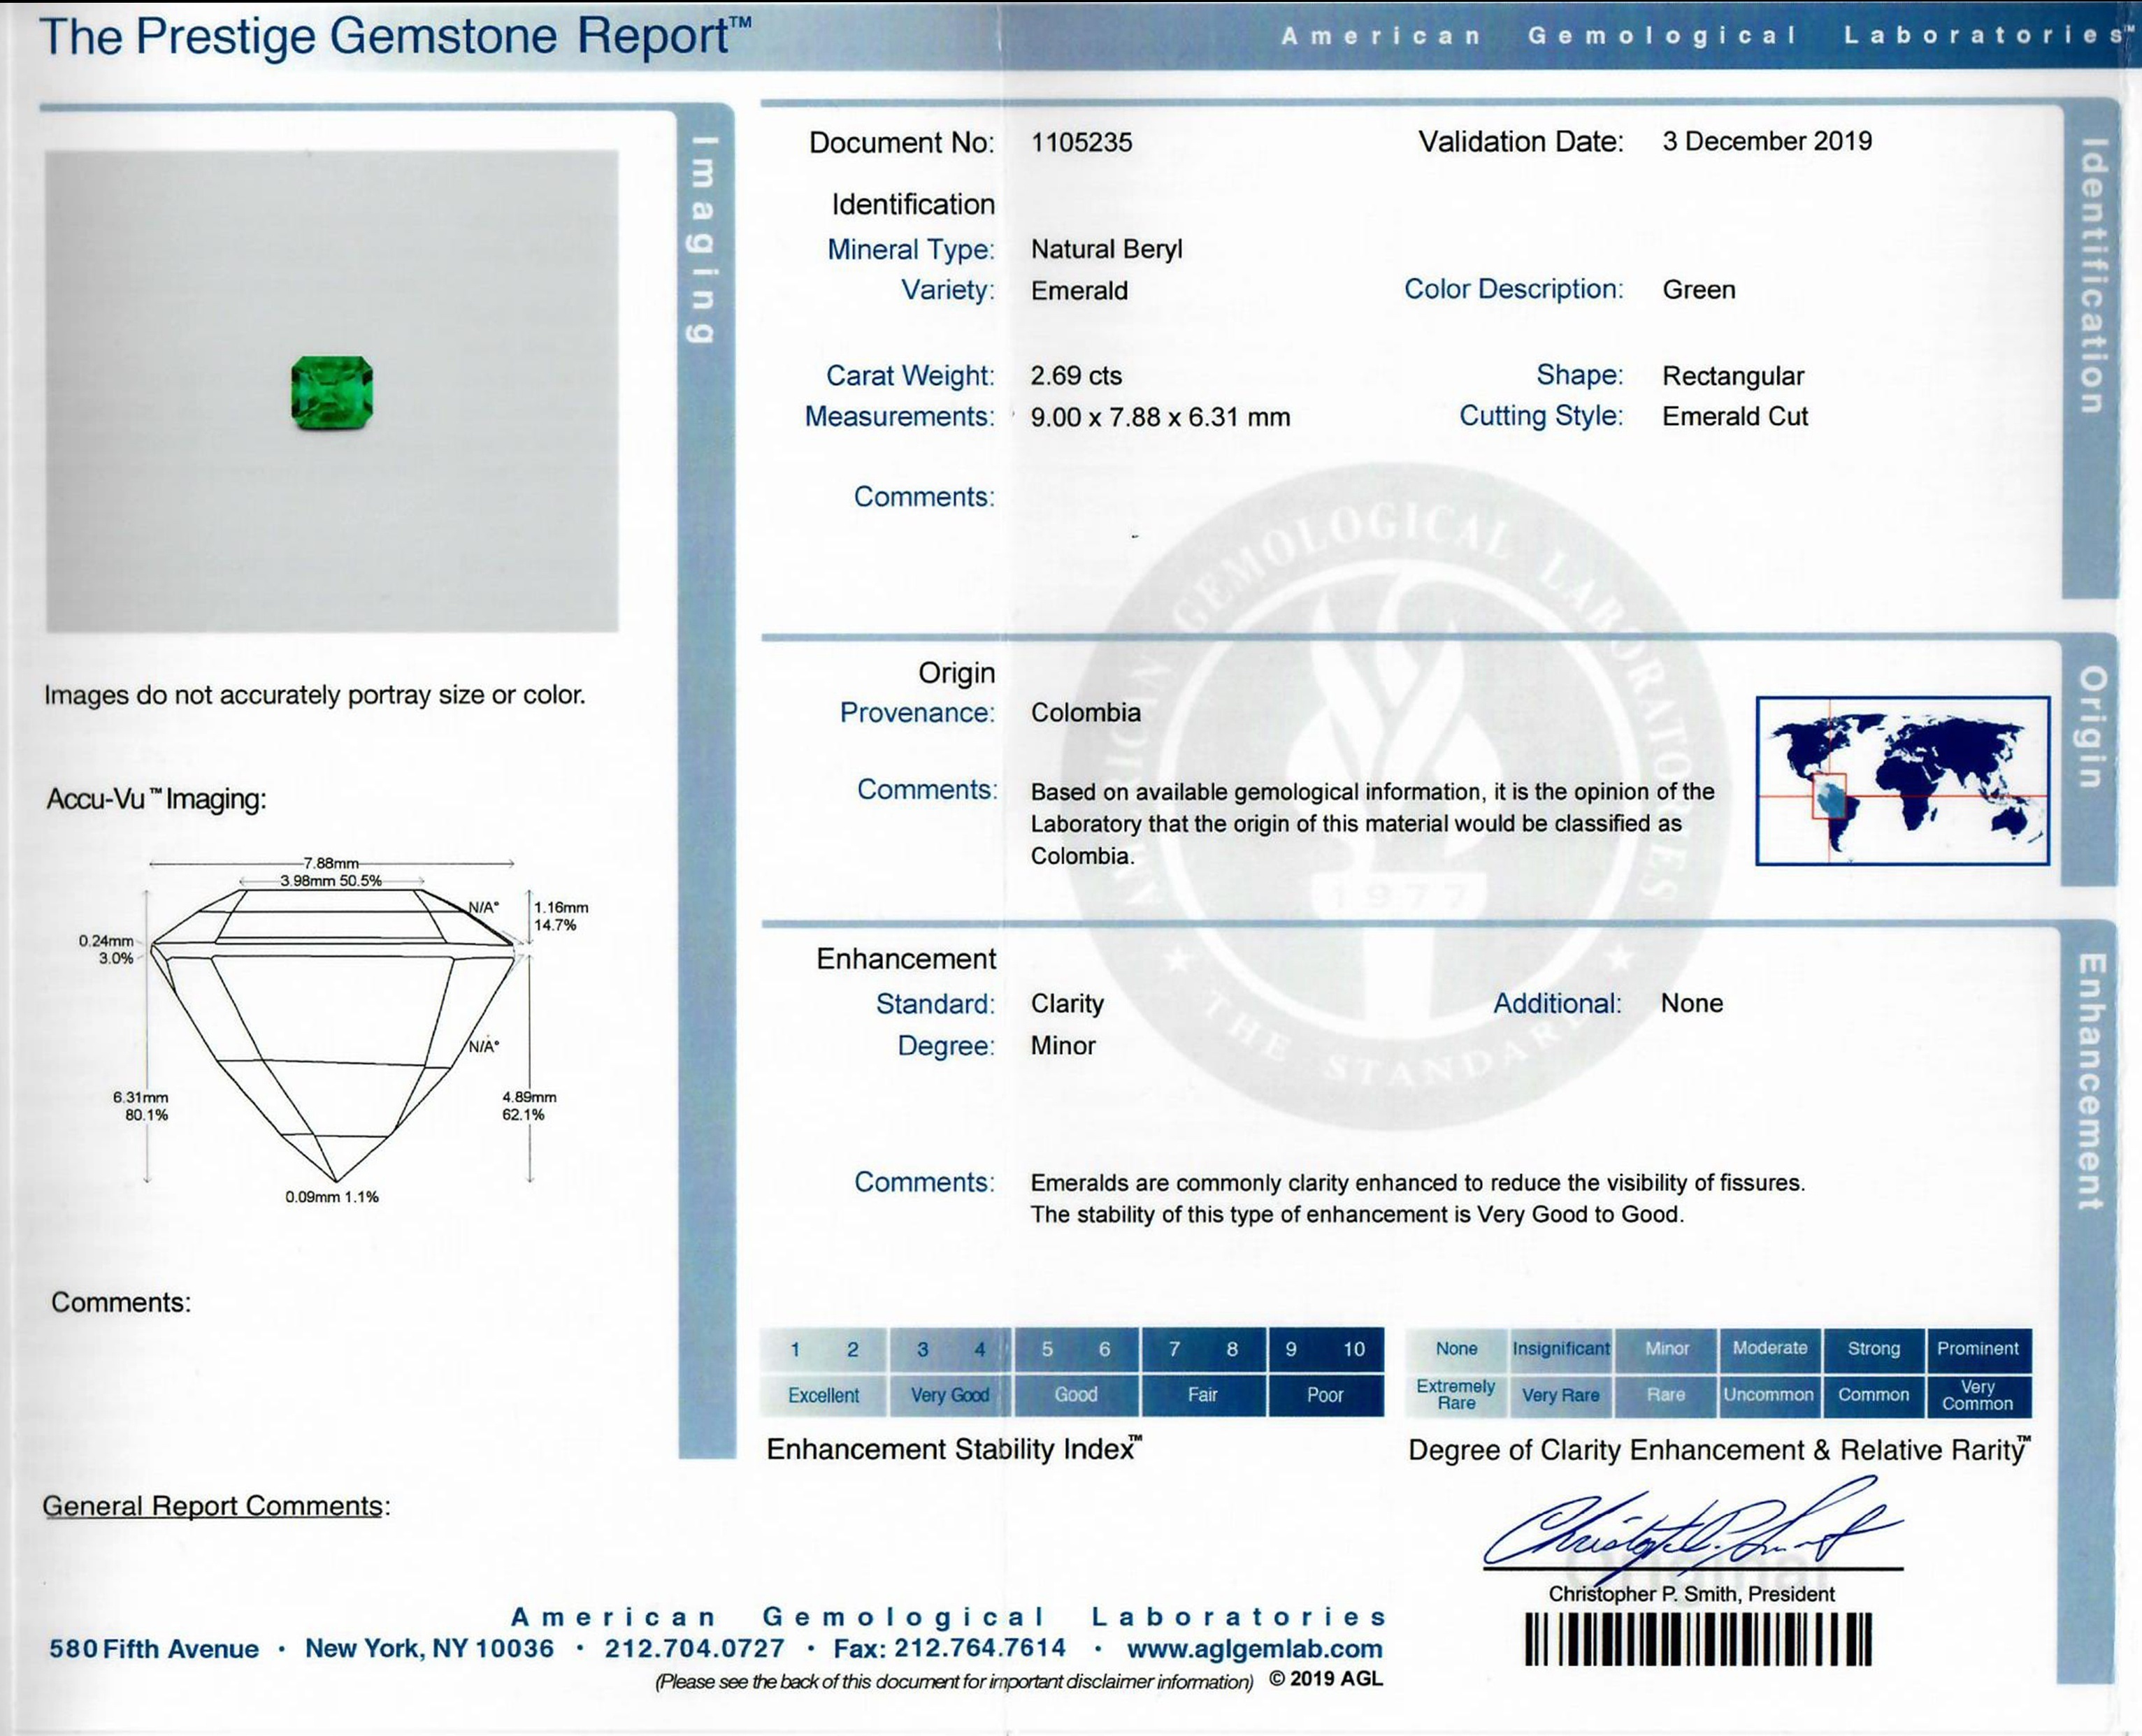Click the clarity enhanced emeralds comment text
The image size is (2142, 1736).
click(1418, 1199)
